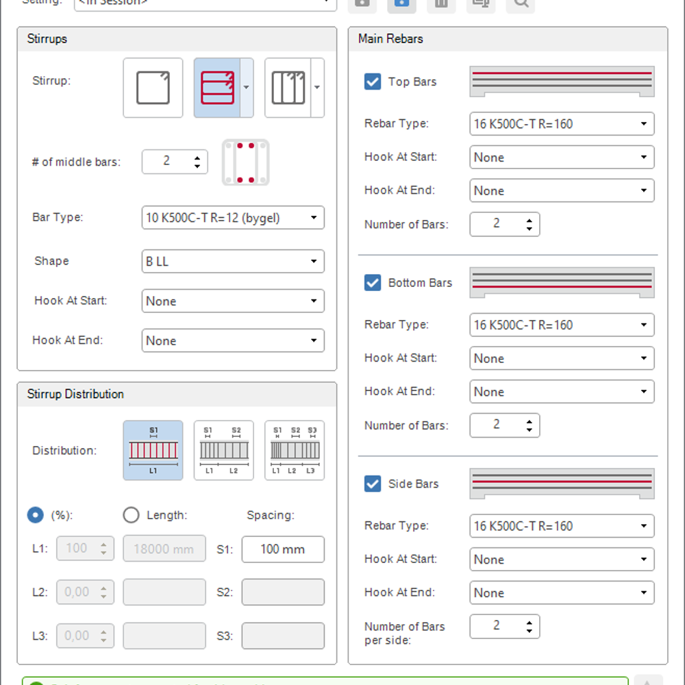The image size is (685, 685).
Task: Select the stirrup with vertical ties icon
Action: click(288, 88)
